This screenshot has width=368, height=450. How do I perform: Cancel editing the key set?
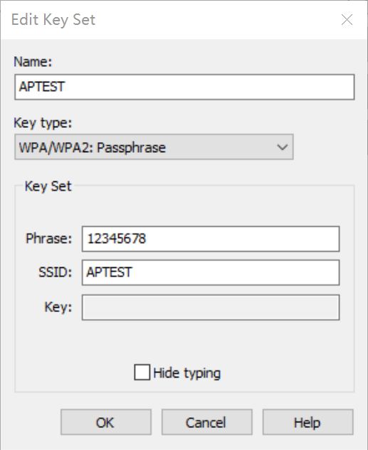207,422
